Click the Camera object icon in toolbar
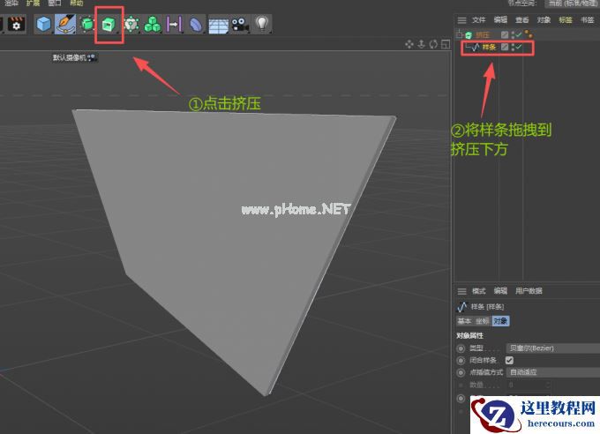Viewport: 600px width, 434px height. point(240,24)
